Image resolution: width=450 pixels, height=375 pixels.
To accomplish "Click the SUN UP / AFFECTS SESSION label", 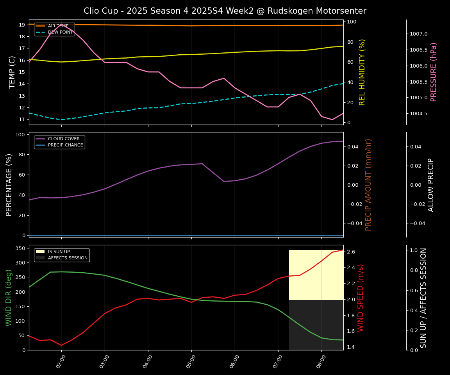I will coord(423,298).
